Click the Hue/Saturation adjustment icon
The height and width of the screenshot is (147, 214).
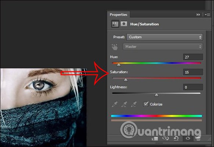pyautogui.click(x=115, y=24)
